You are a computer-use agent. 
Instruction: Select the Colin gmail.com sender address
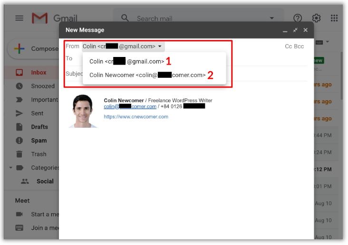coord(126,61)
